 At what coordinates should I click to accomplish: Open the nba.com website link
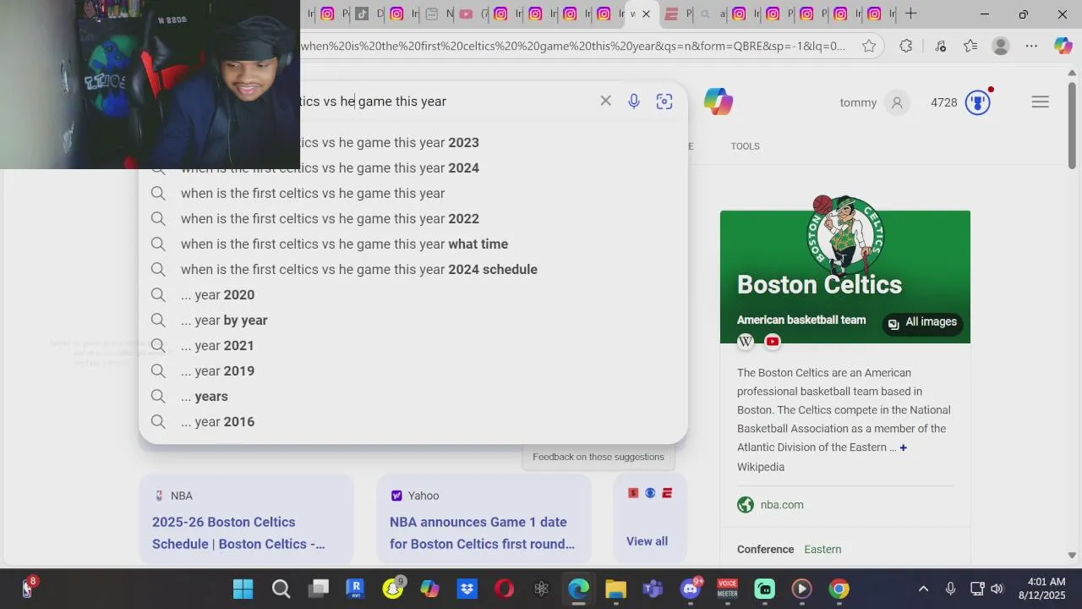tap(782, 505)
